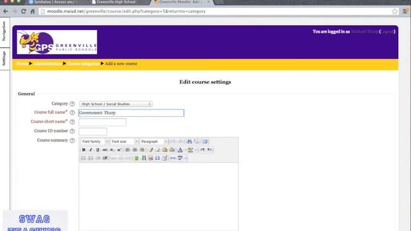Click the Moodle media icon

(144, 158)
